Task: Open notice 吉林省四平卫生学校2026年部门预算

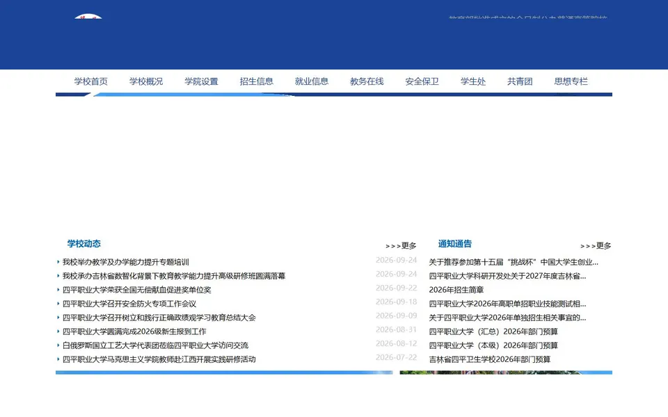Action: click(x=489, y=359)
